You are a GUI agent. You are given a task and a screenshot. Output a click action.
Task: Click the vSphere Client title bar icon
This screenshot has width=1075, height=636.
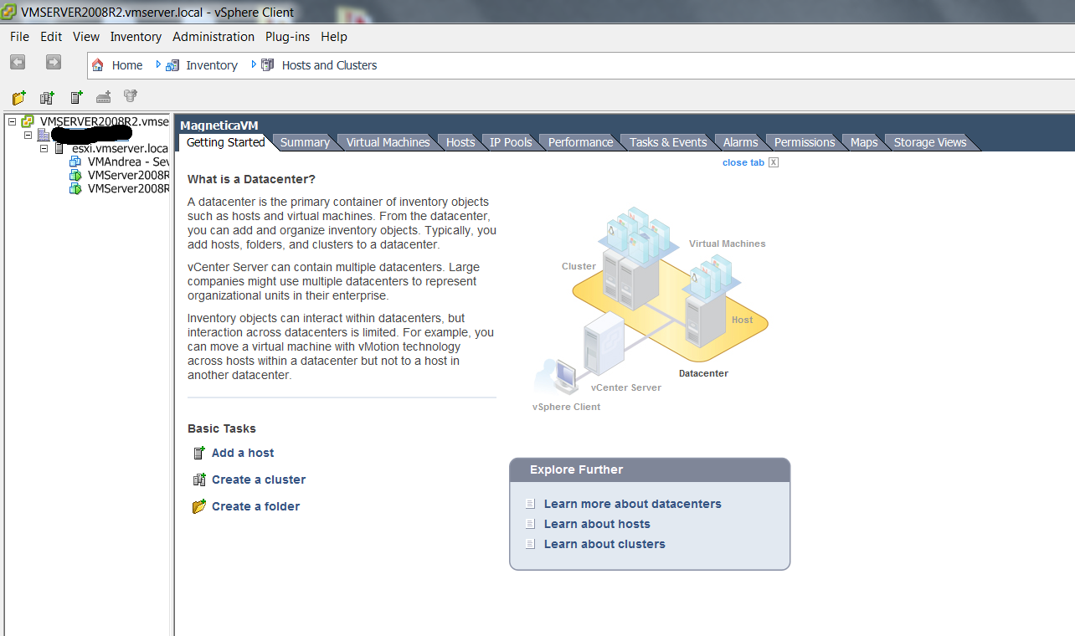pyautogui.click(x=8, y=13)
